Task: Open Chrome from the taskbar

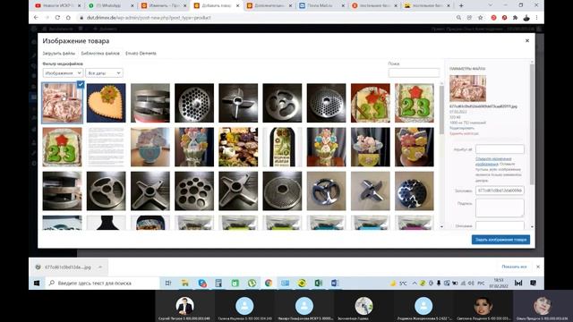Action: [269, 283]
